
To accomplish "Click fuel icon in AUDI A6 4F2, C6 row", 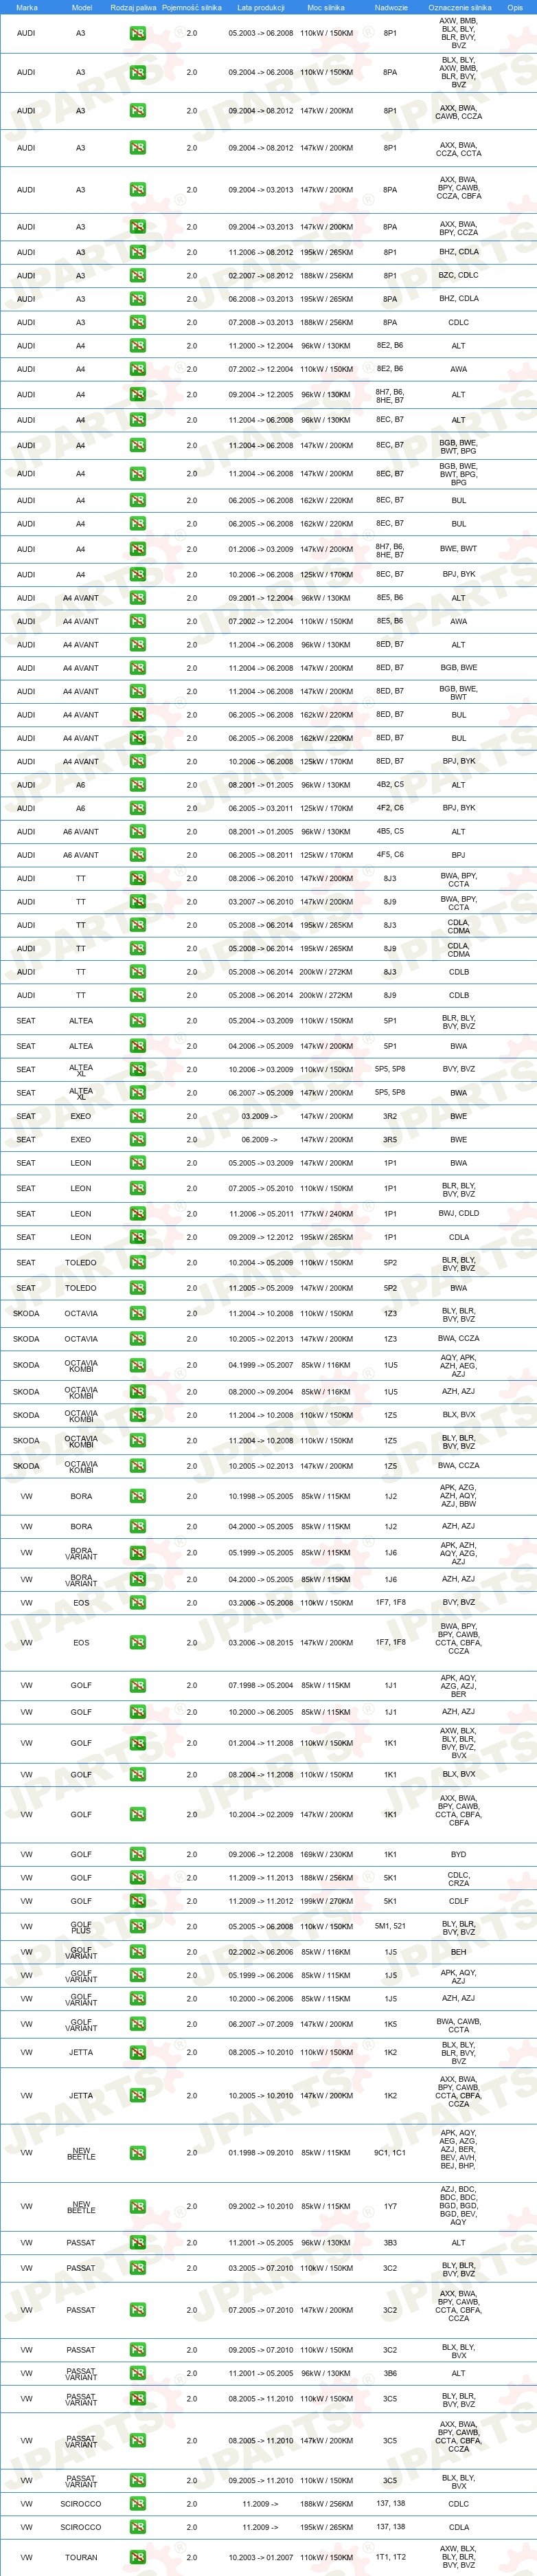I will tap(137, 808).
